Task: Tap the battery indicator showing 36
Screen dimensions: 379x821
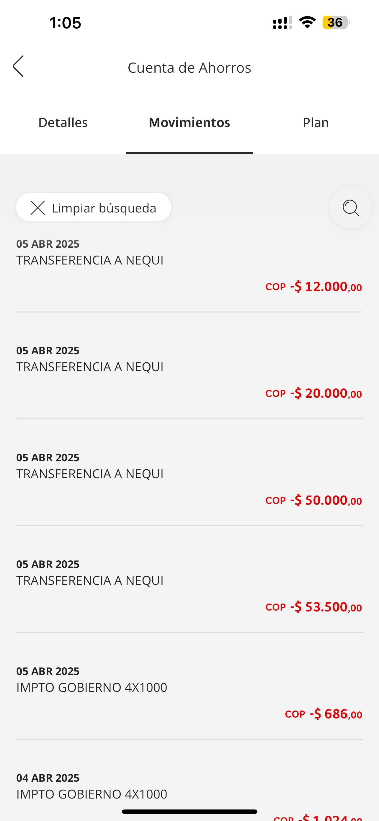Action: [x=336, y=22]
